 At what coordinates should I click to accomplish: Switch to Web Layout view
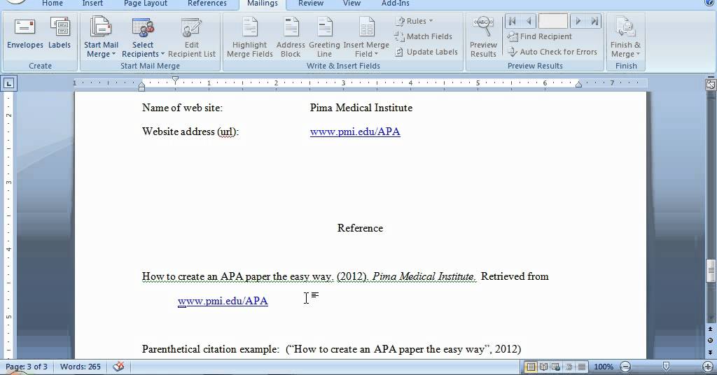555,367
